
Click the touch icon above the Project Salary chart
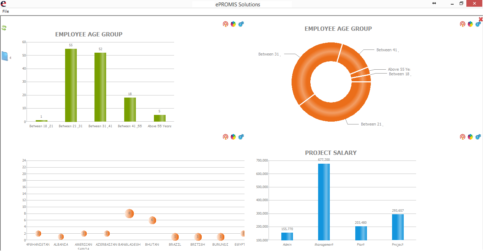tap(462, 136)
